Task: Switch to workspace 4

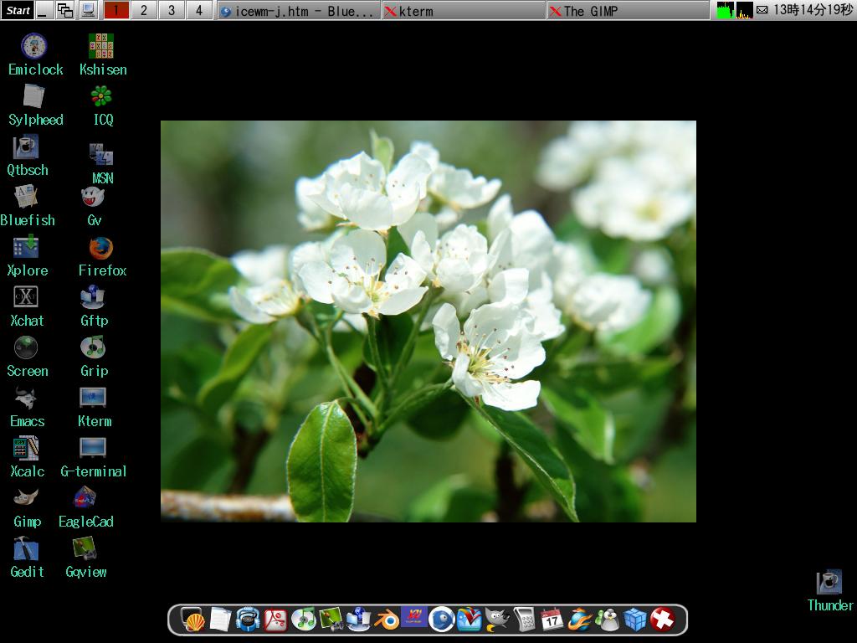Action: tap(198, 11)
